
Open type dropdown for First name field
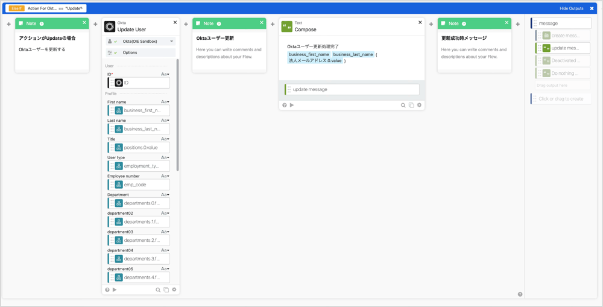pyautogui.click(x=165, y=103)
